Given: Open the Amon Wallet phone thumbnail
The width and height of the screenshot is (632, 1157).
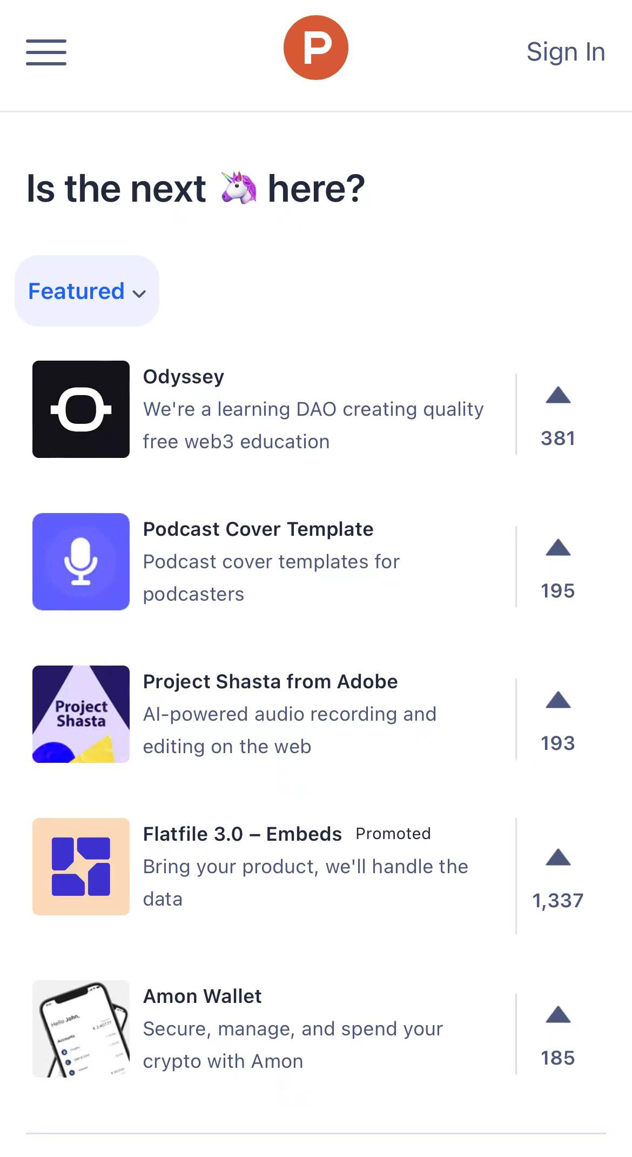Looking at the screenshot, I should tap(81, 1029).
